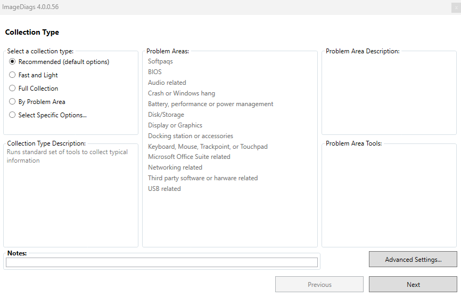Select the Audio related problem area
The height and width of the screenshot is (297, 461).
[167, 83]
